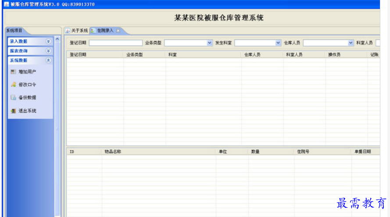The height and width of the screenshot is (217, 390).
Task: Click the ID column header
Action: pyautogui.click(x=84, y=152)
